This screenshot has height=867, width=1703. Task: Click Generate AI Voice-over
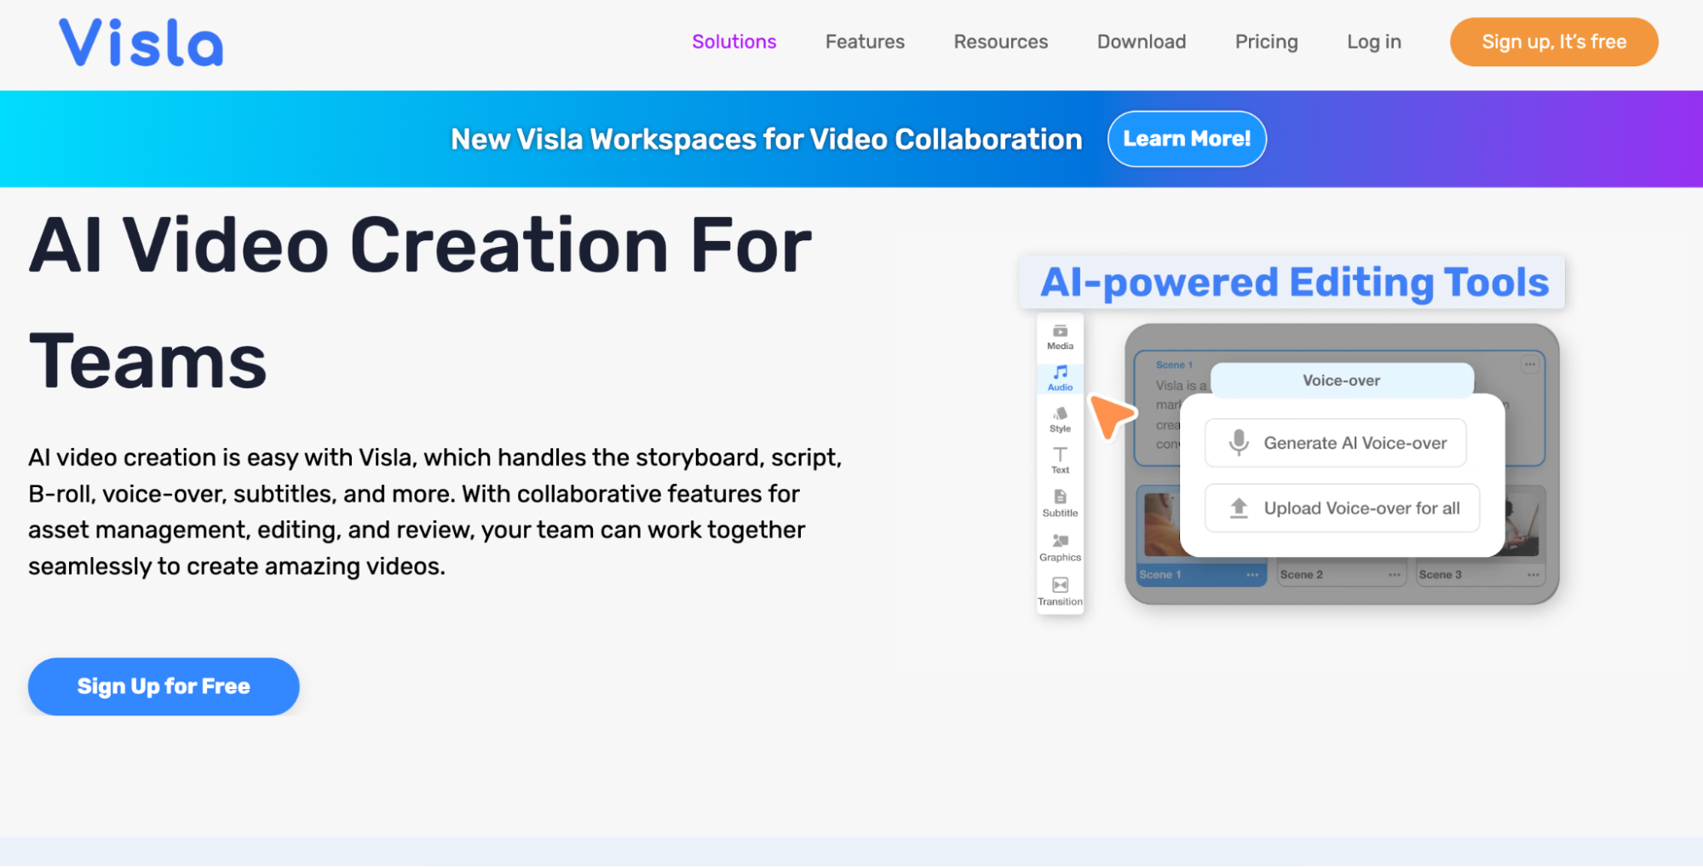[1335, 443]
